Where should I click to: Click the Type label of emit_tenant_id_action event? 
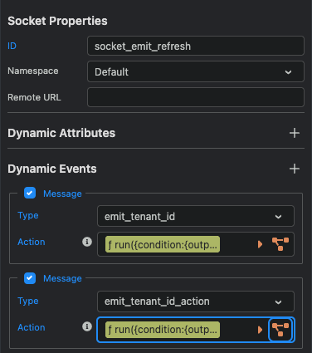tap(28, 301)
